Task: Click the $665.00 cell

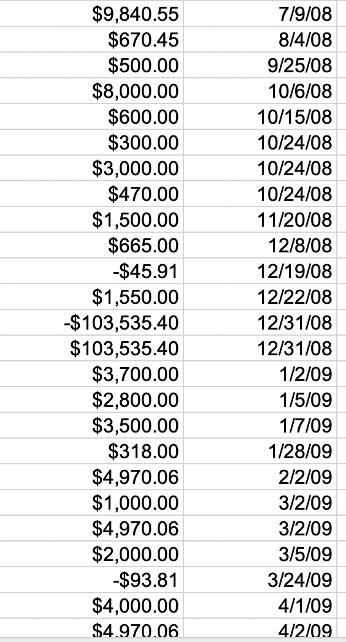Action: tap(91, 245)
